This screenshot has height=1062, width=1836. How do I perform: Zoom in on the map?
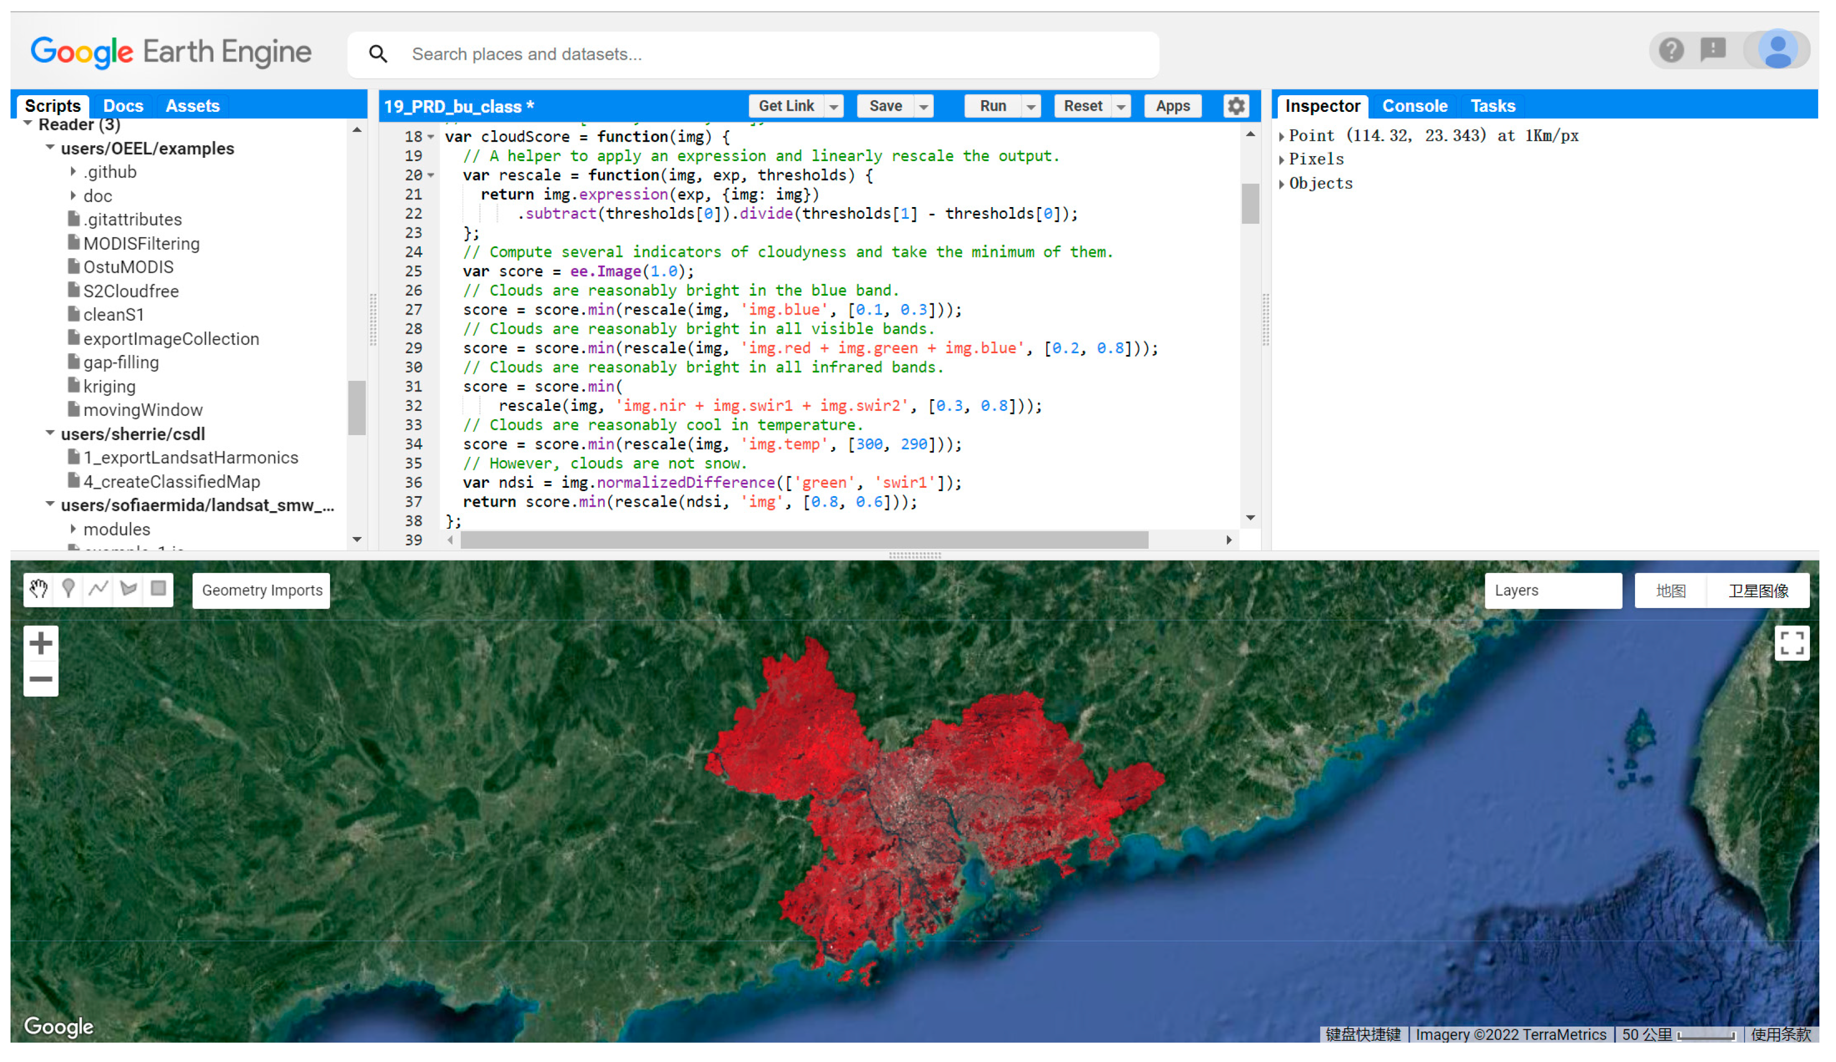tap(41, 643)
